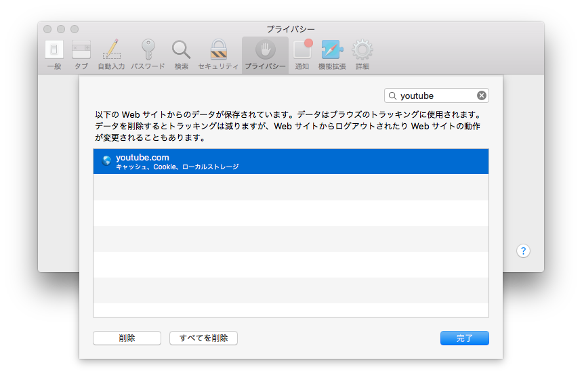Open the セキュリティ (Security) lock pane
This screenshot has width=582, height=373.
[x=218, y=55]
